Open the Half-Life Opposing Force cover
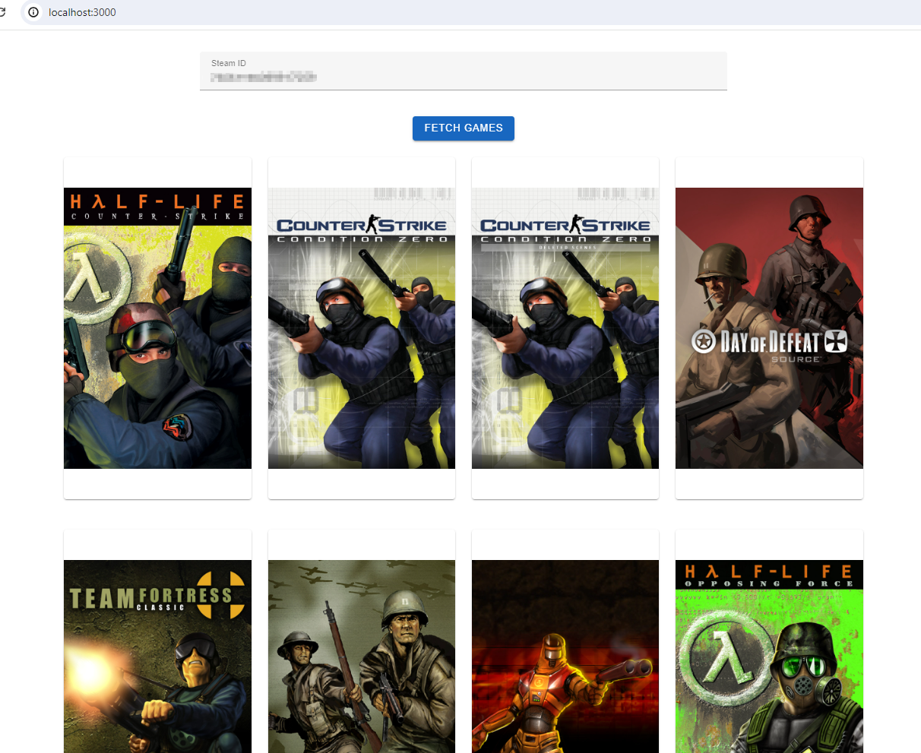Screen dimensions: 921x753 [x=769, y=657]
